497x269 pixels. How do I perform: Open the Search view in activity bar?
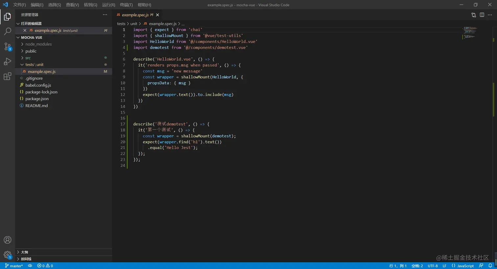tap(7, 31)
